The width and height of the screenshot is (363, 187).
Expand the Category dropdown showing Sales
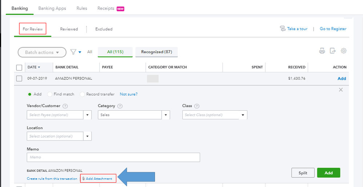[166, 115]
